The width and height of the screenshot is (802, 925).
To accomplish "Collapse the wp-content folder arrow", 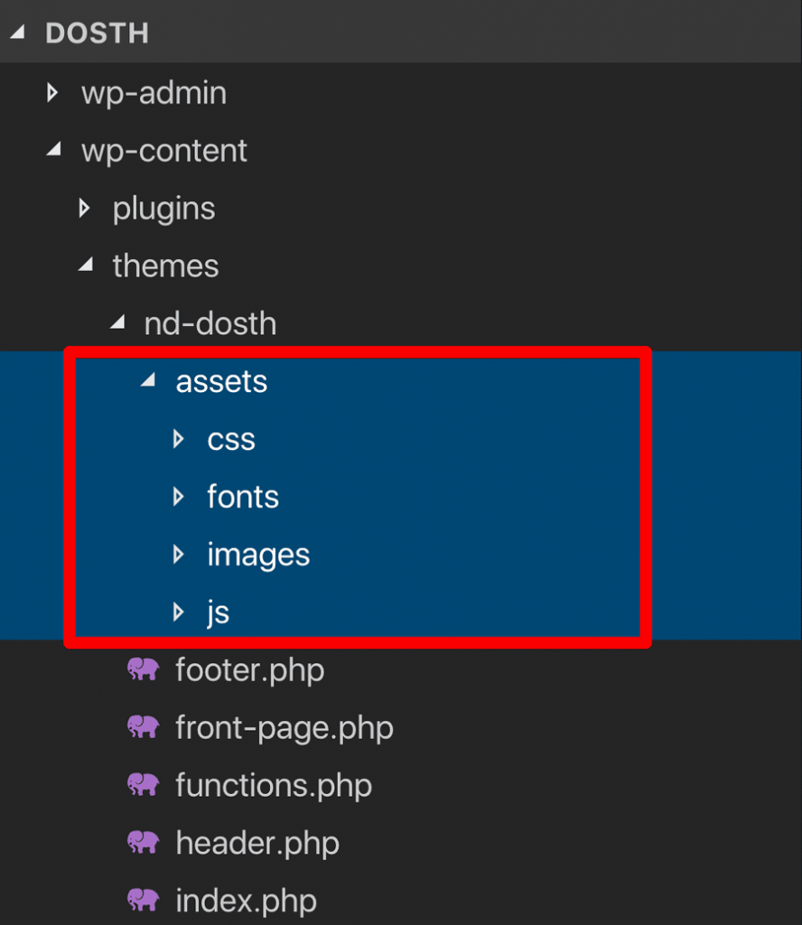I will click(x=52, y=150).
